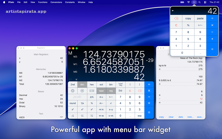The image size is (222, 139).
Task: Click the multiply key in the widget
Action: (x=212, y=25)
